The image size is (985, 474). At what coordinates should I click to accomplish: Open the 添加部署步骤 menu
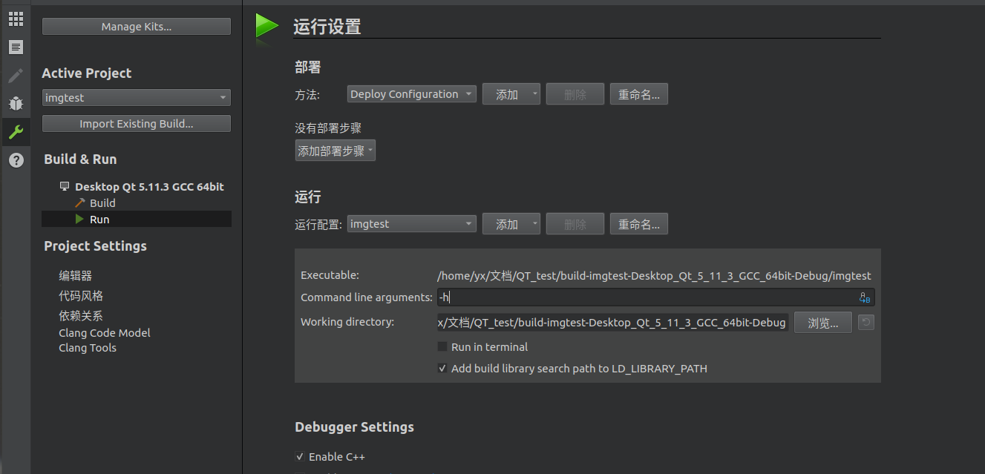335,150
